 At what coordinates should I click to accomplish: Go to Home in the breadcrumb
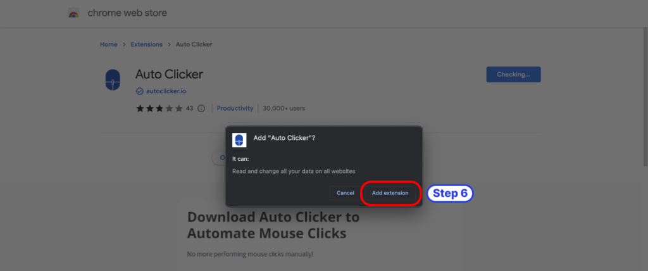point(108,44)
